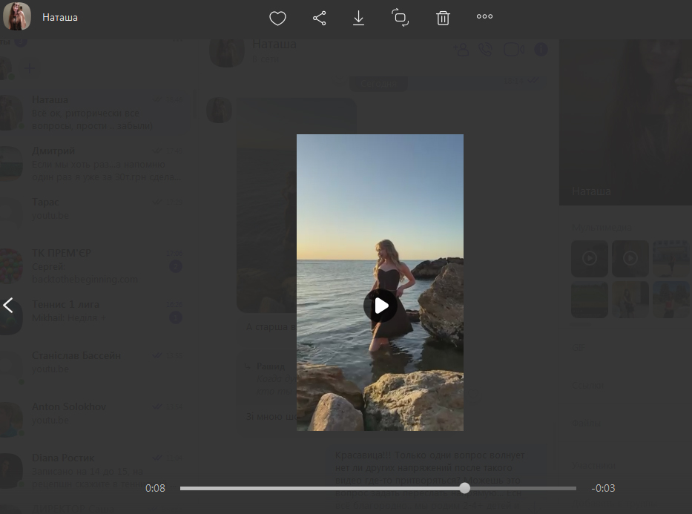The height and width of the screenshot is (514, 692).
Task: Click the remaining time -0:03 label
Action: coord(603,488)
